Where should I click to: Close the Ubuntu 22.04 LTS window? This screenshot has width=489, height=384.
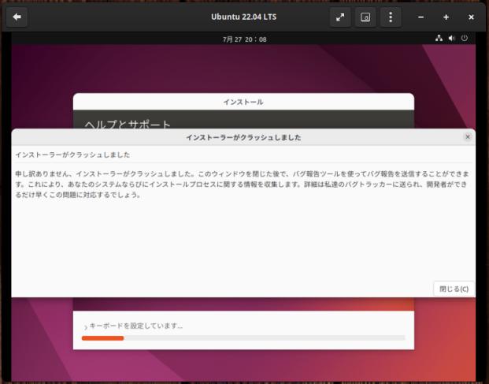tap(471, 17)
